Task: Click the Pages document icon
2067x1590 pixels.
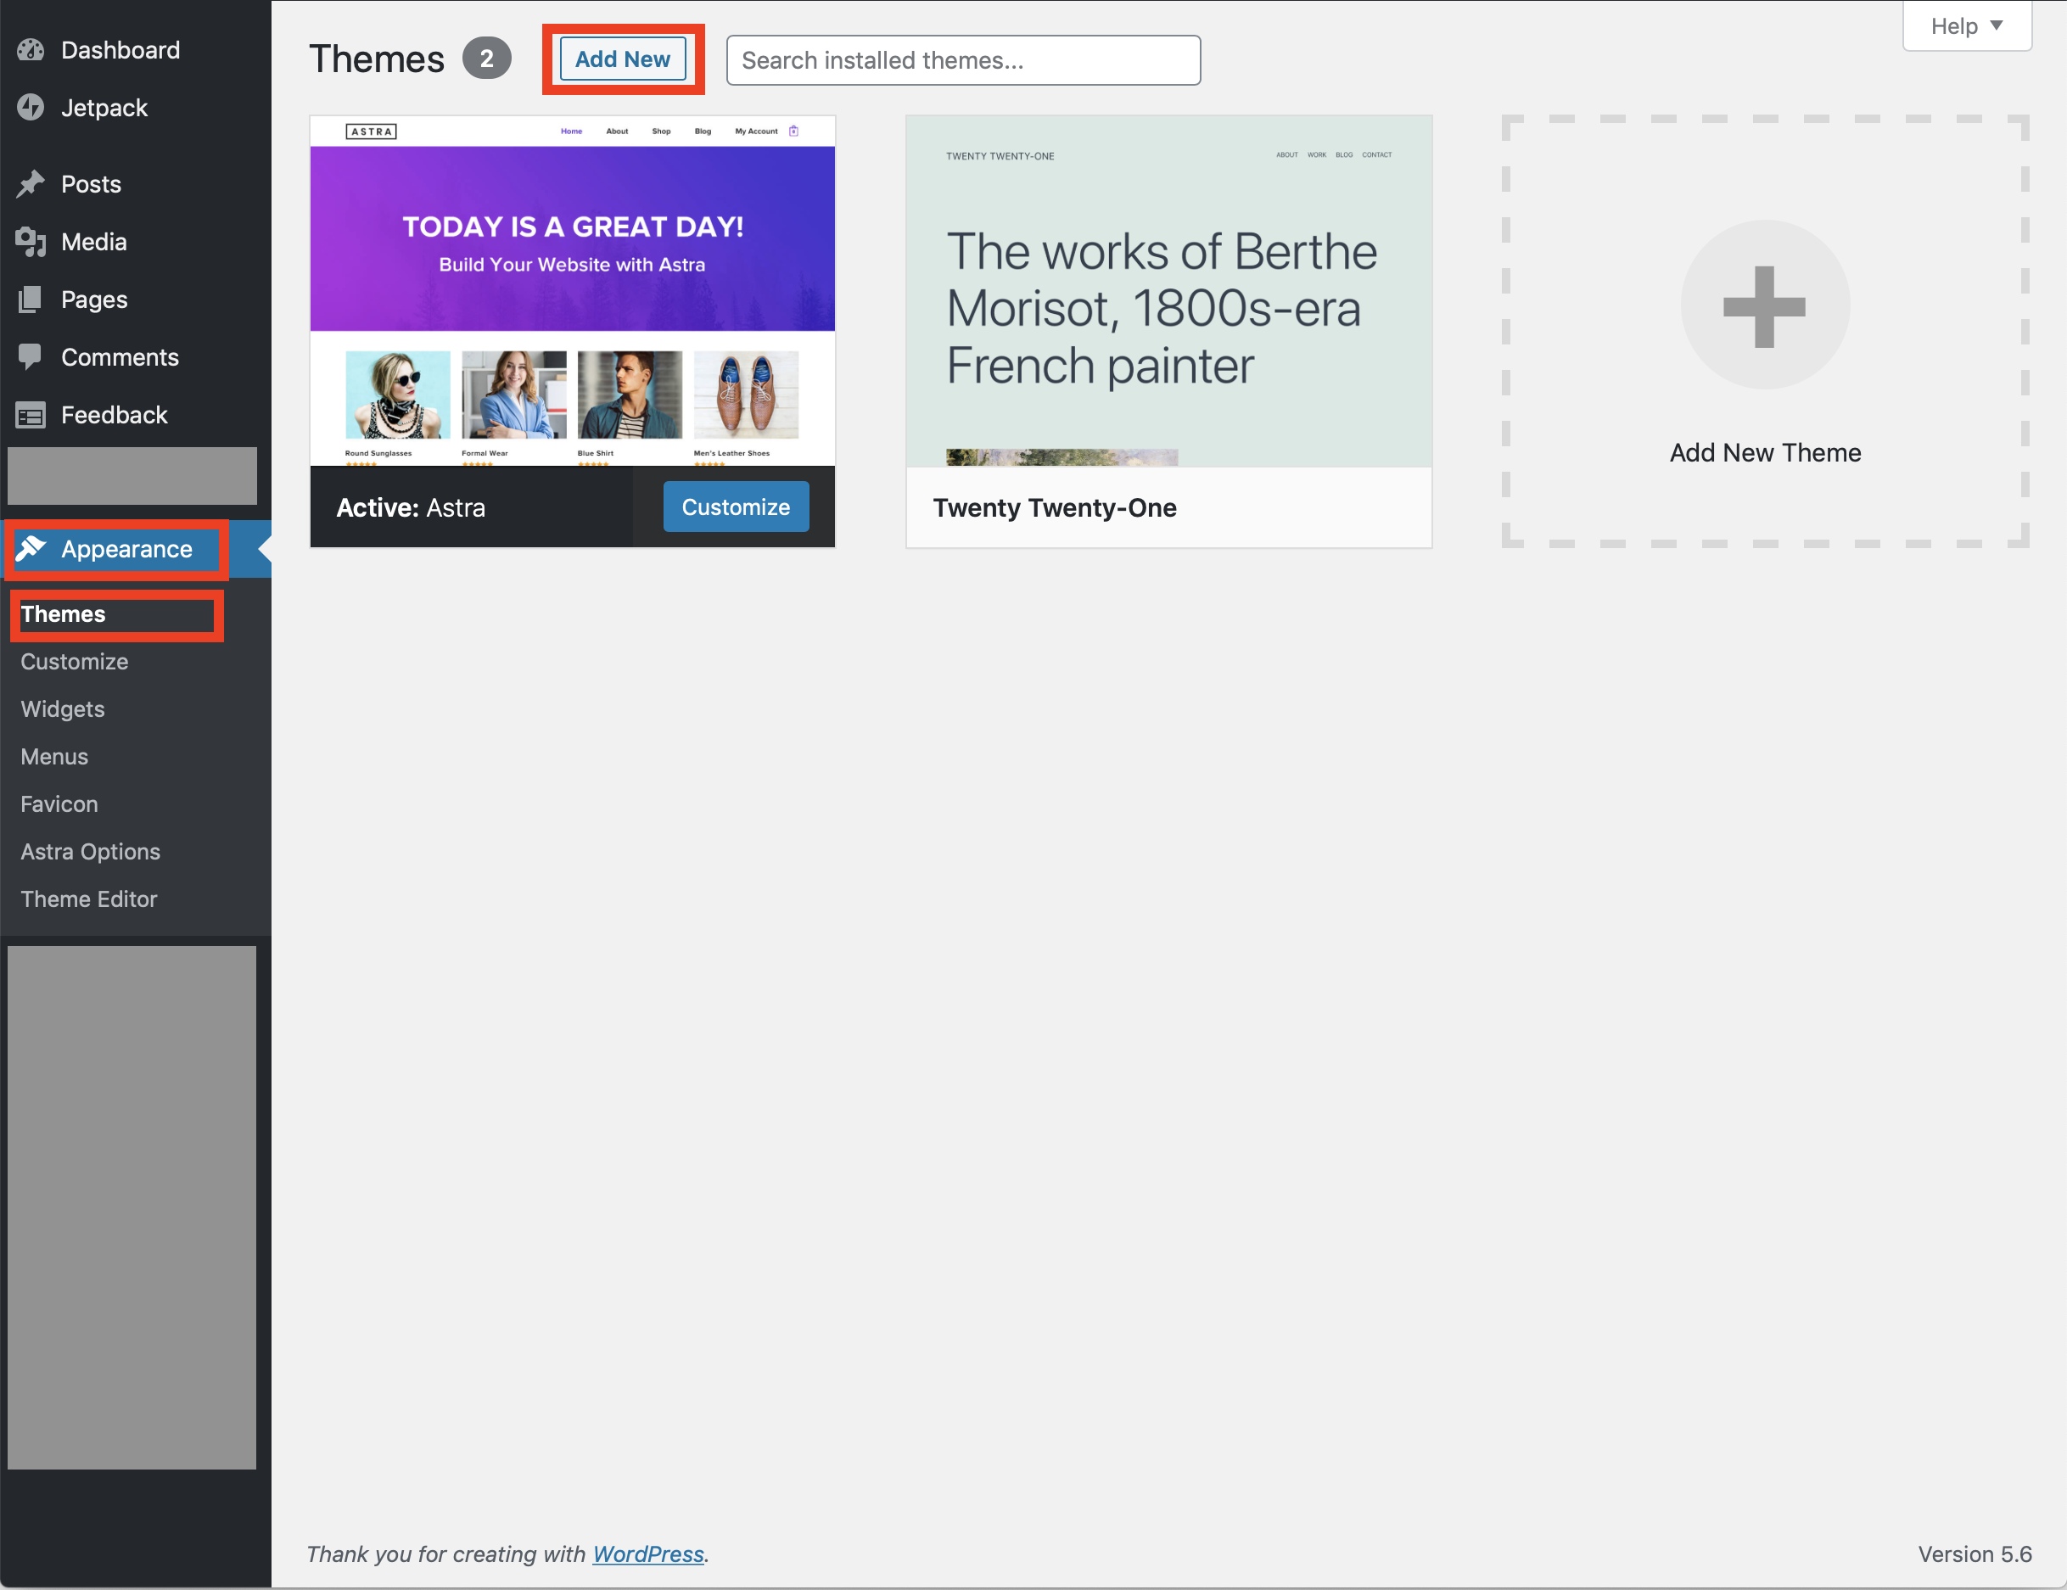Action: [31, 300]
